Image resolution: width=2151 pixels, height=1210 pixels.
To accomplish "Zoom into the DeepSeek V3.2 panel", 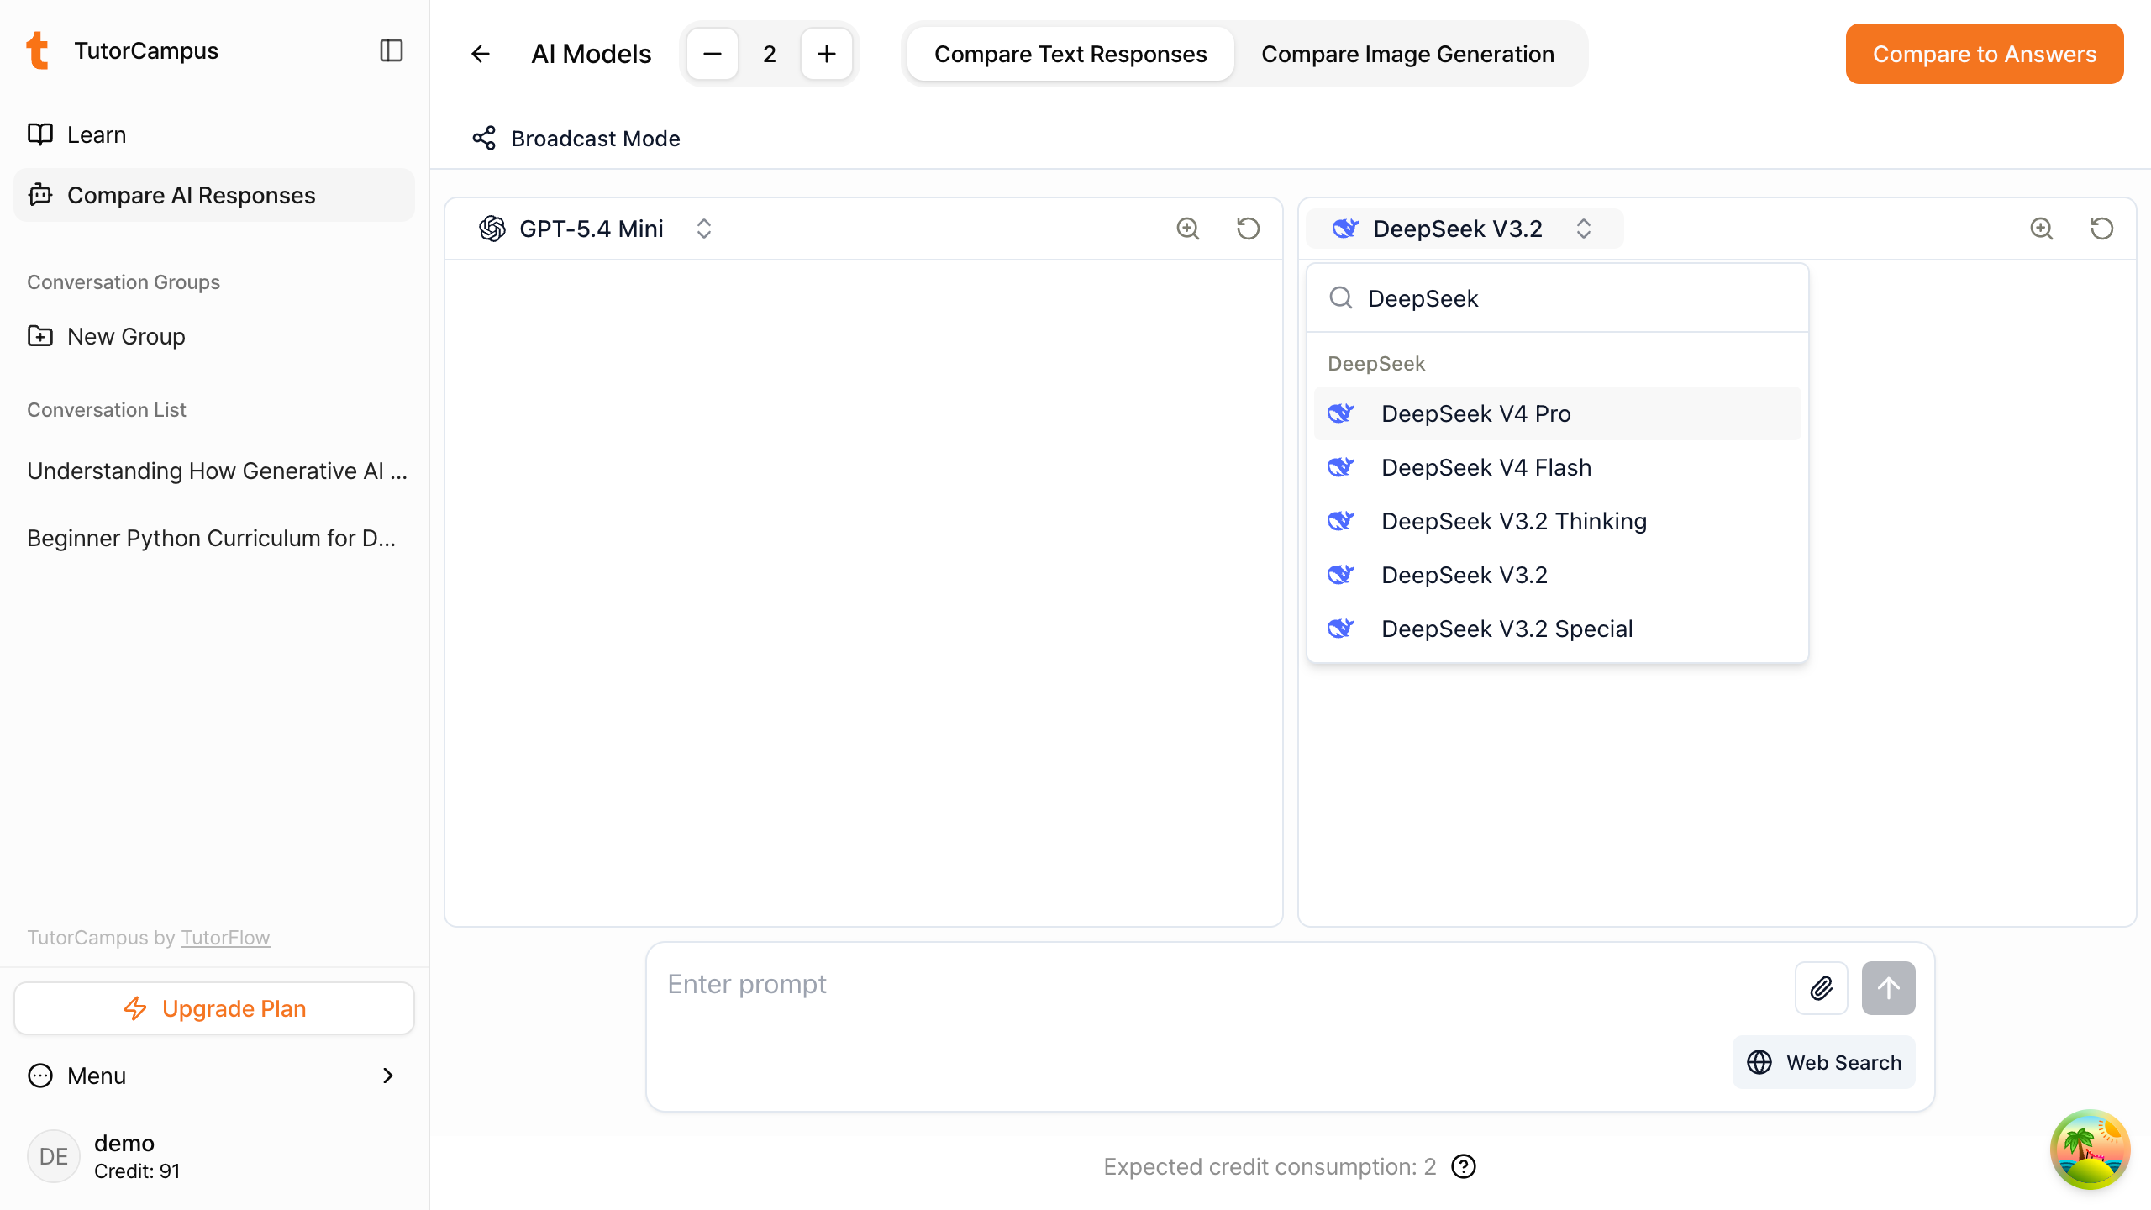I will click(2042, 229).
